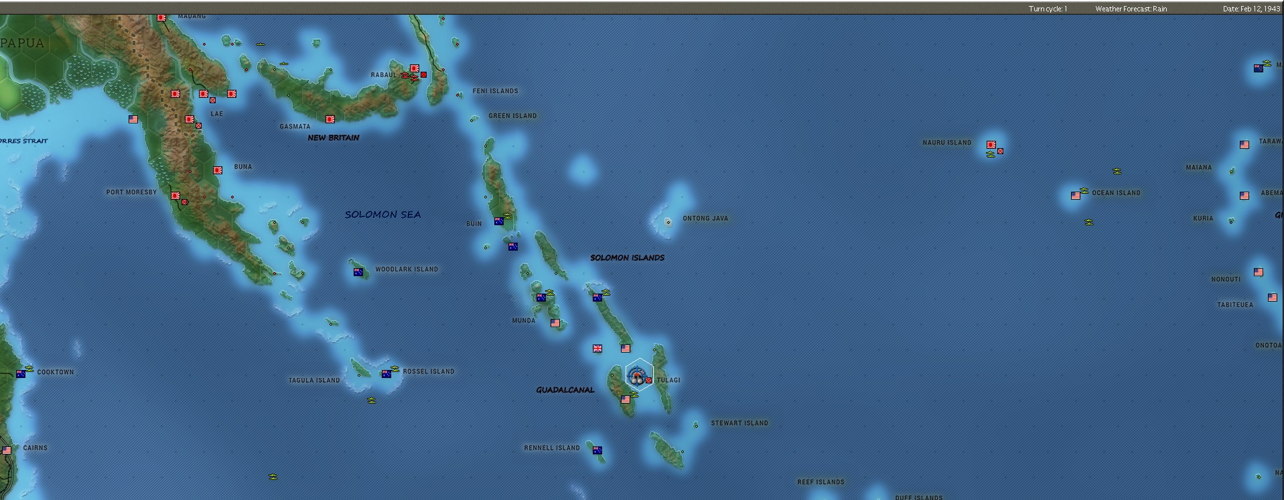The width and height of the screenshot is (1284, 500).
Task: Click the GREEN ISLAND label
Action: pos(513,116)
